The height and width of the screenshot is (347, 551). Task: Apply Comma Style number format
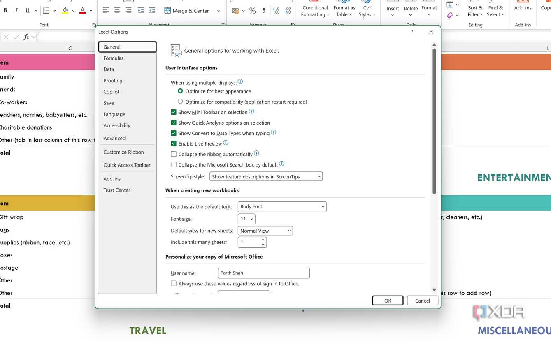264,11
